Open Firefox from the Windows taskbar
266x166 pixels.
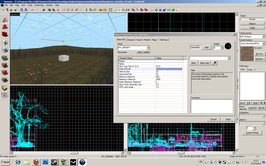[x=35, y=161]
